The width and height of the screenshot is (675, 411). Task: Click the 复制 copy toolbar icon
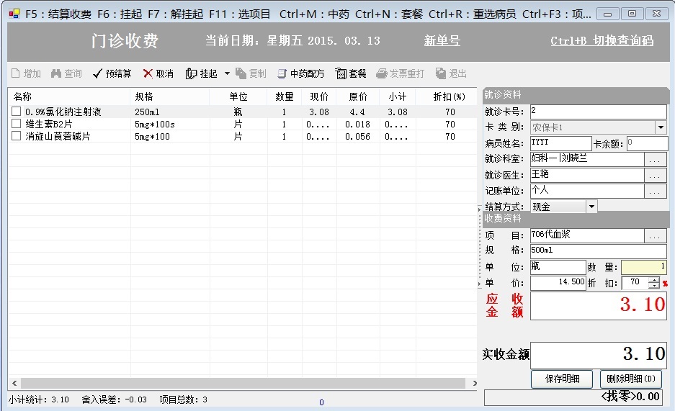coord(241,73)
